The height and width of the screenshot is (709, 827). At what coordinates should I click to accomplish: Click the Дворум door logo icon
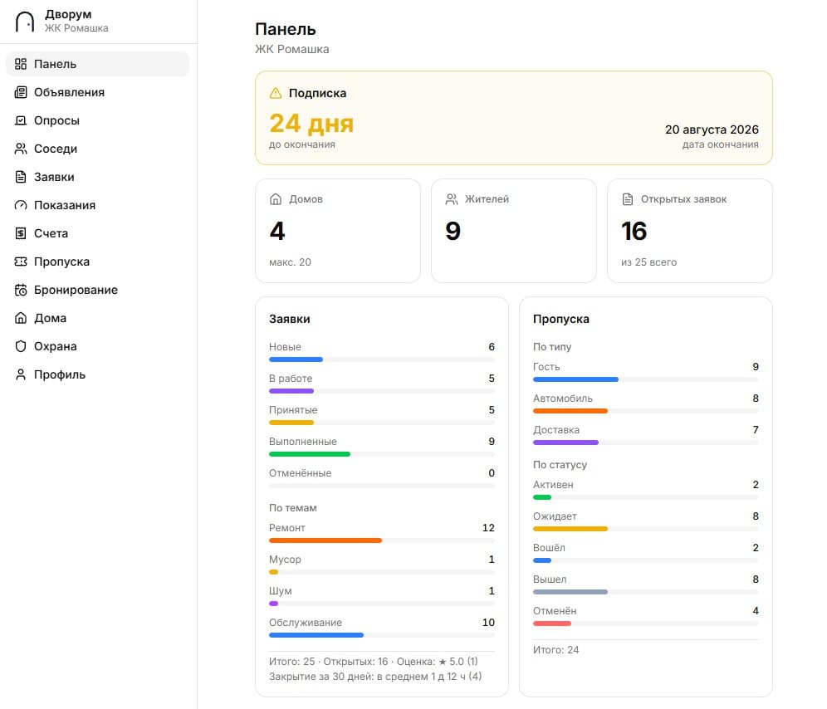25,22
